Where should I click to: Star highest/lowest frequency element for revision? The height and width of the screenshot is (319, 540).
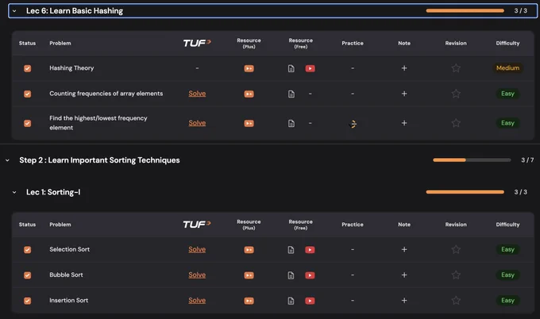click(x=456, y=123)
